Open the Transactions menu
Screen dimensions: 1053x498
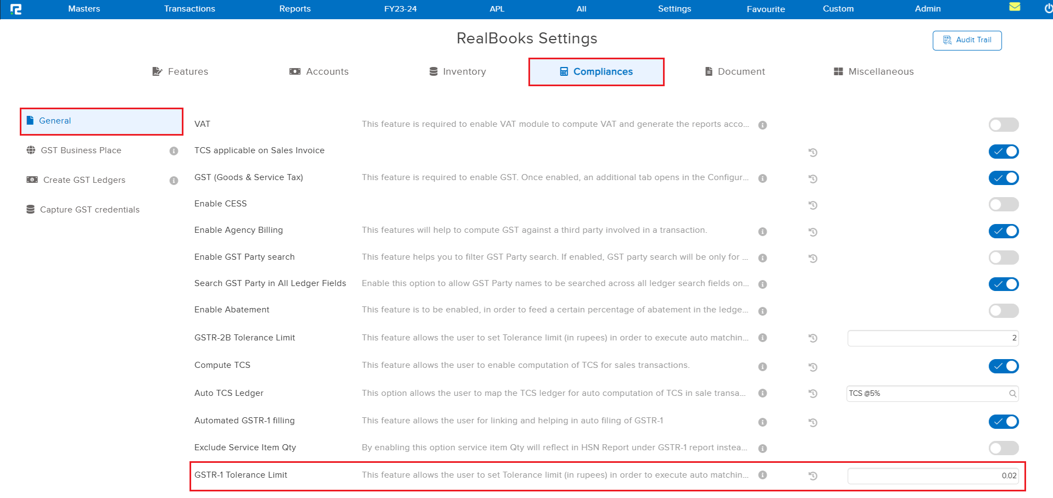[190, 9]
